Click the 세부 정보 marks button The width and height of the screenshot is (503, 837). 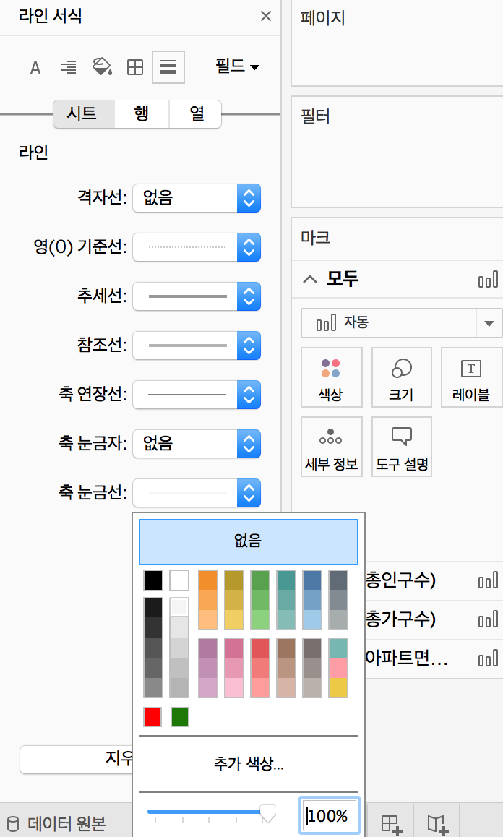point(332,447)
